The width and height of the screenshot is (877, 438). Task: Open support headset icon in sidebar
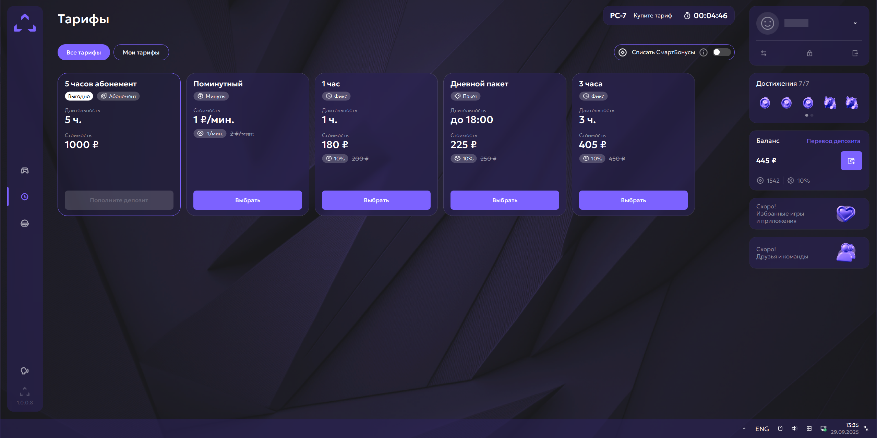[x=25, y=371]
